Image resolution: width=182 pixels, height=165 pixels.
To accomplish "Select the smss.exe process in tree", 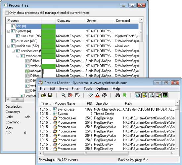I will pyautogui.click(x=72, y=36).
